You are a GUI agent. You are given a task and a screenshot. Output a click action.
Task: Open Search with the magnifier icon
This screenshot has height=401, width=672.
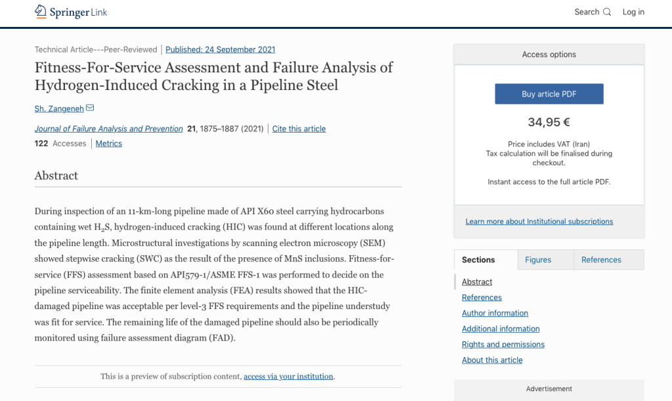coord(593,12)
